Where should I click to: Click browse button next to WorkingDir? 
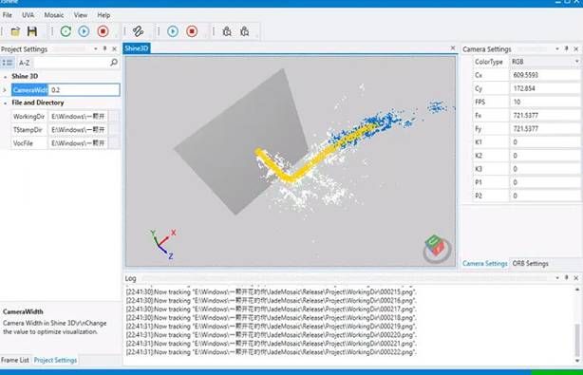tap(114, 117)
